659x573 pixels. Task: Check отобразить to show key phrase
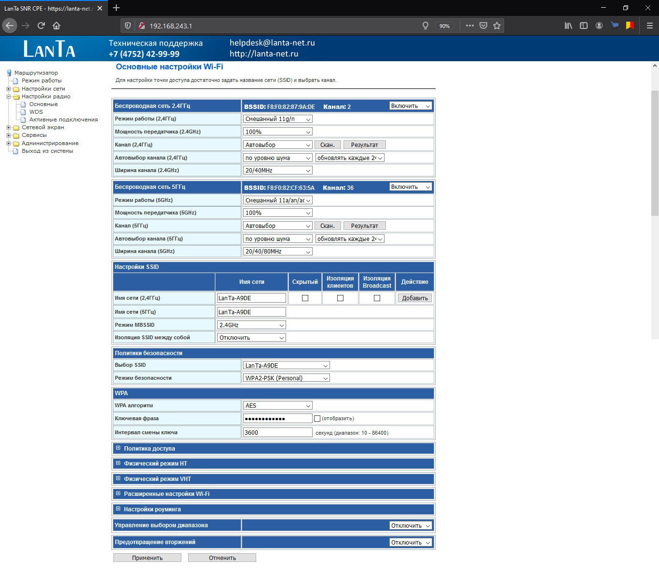click(x=317, y=419)
